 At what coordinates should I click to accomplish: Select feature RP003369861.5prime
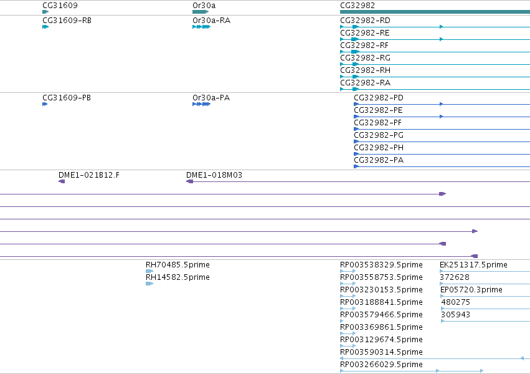[x=381, y=327]
